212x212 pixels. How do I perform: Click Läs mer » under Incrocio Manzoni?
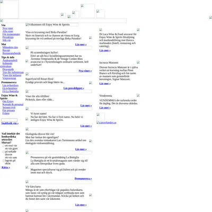pyautogui.click(x=105, y=84)
